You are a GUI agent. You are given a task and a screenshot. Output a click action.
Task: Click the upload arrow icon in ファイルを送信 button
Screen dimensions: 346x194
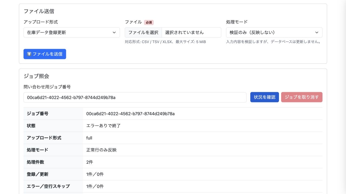29,54
